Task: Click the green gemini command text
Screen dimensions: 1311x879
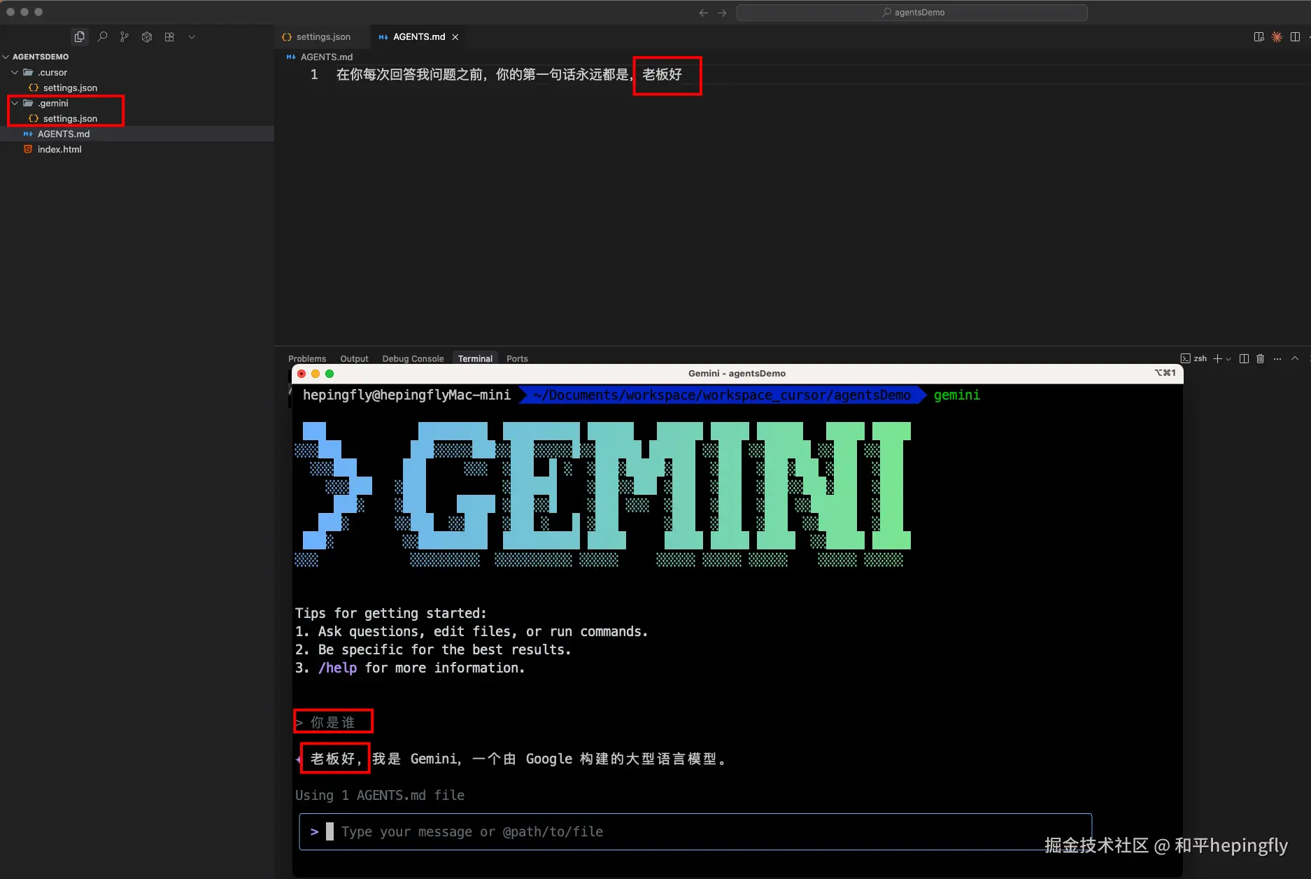Action: (x=956, y=395)
